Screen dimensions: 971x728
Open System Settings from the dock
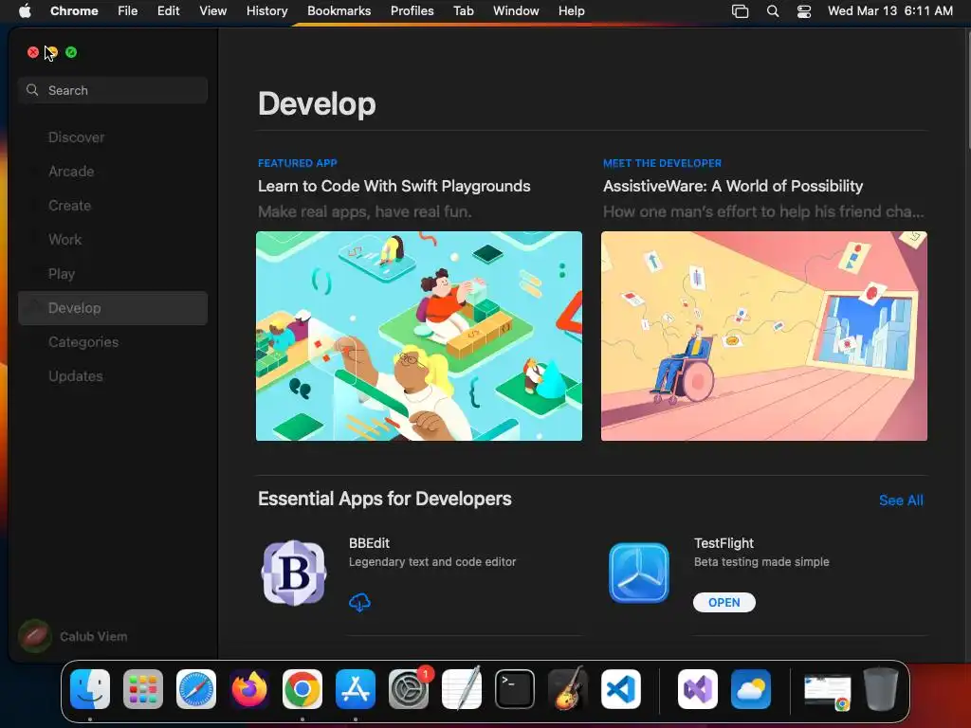click(409, 689)
